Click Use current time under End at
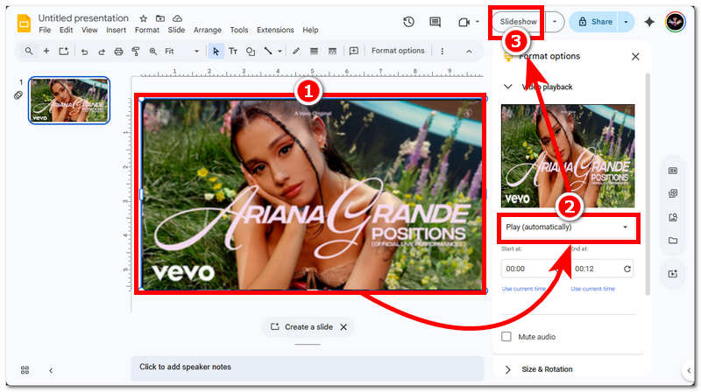Viewport: 701px width, 392px height. [593, 289]
